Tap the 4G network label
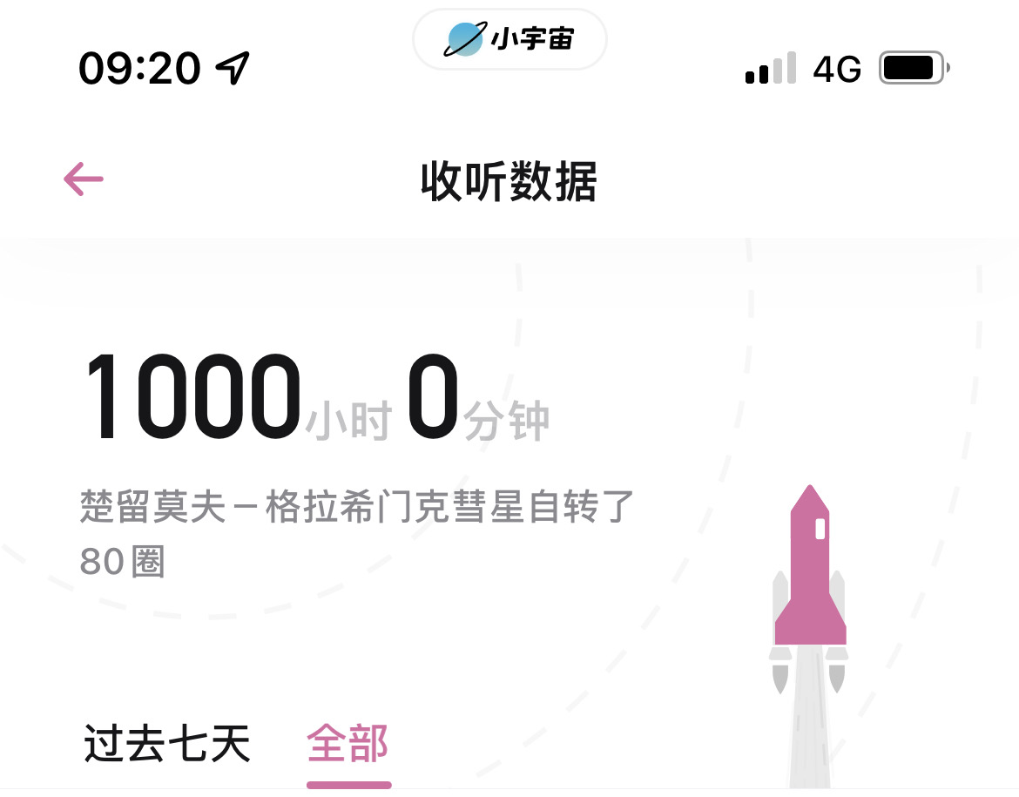The height and width of the screenshot is (797, 1019). (837, 69)
